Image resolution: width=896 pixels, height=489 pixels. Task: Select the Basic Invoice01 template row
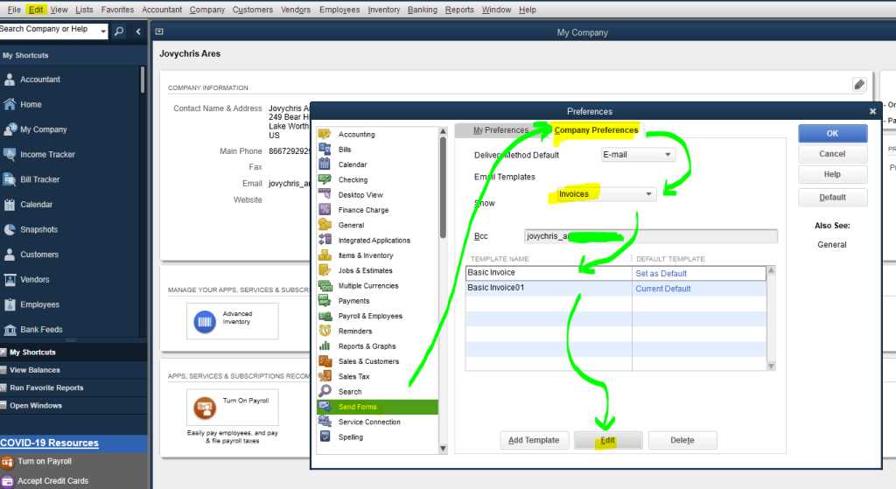click(x=615, y=289)
